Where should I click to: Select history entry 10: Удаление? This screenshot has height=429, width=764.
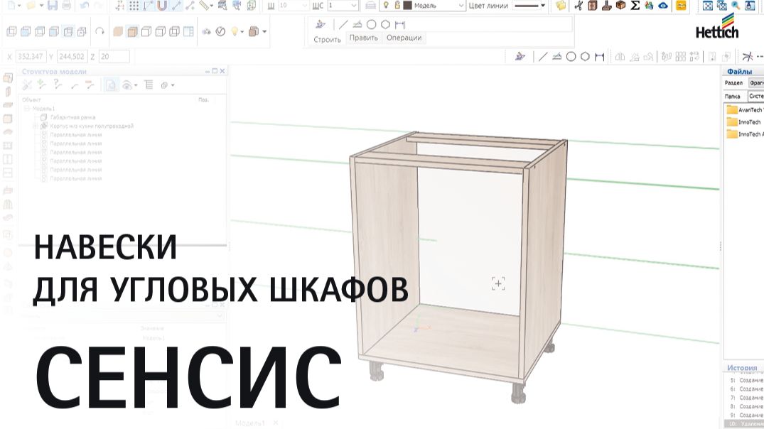[x=745, y=425]
